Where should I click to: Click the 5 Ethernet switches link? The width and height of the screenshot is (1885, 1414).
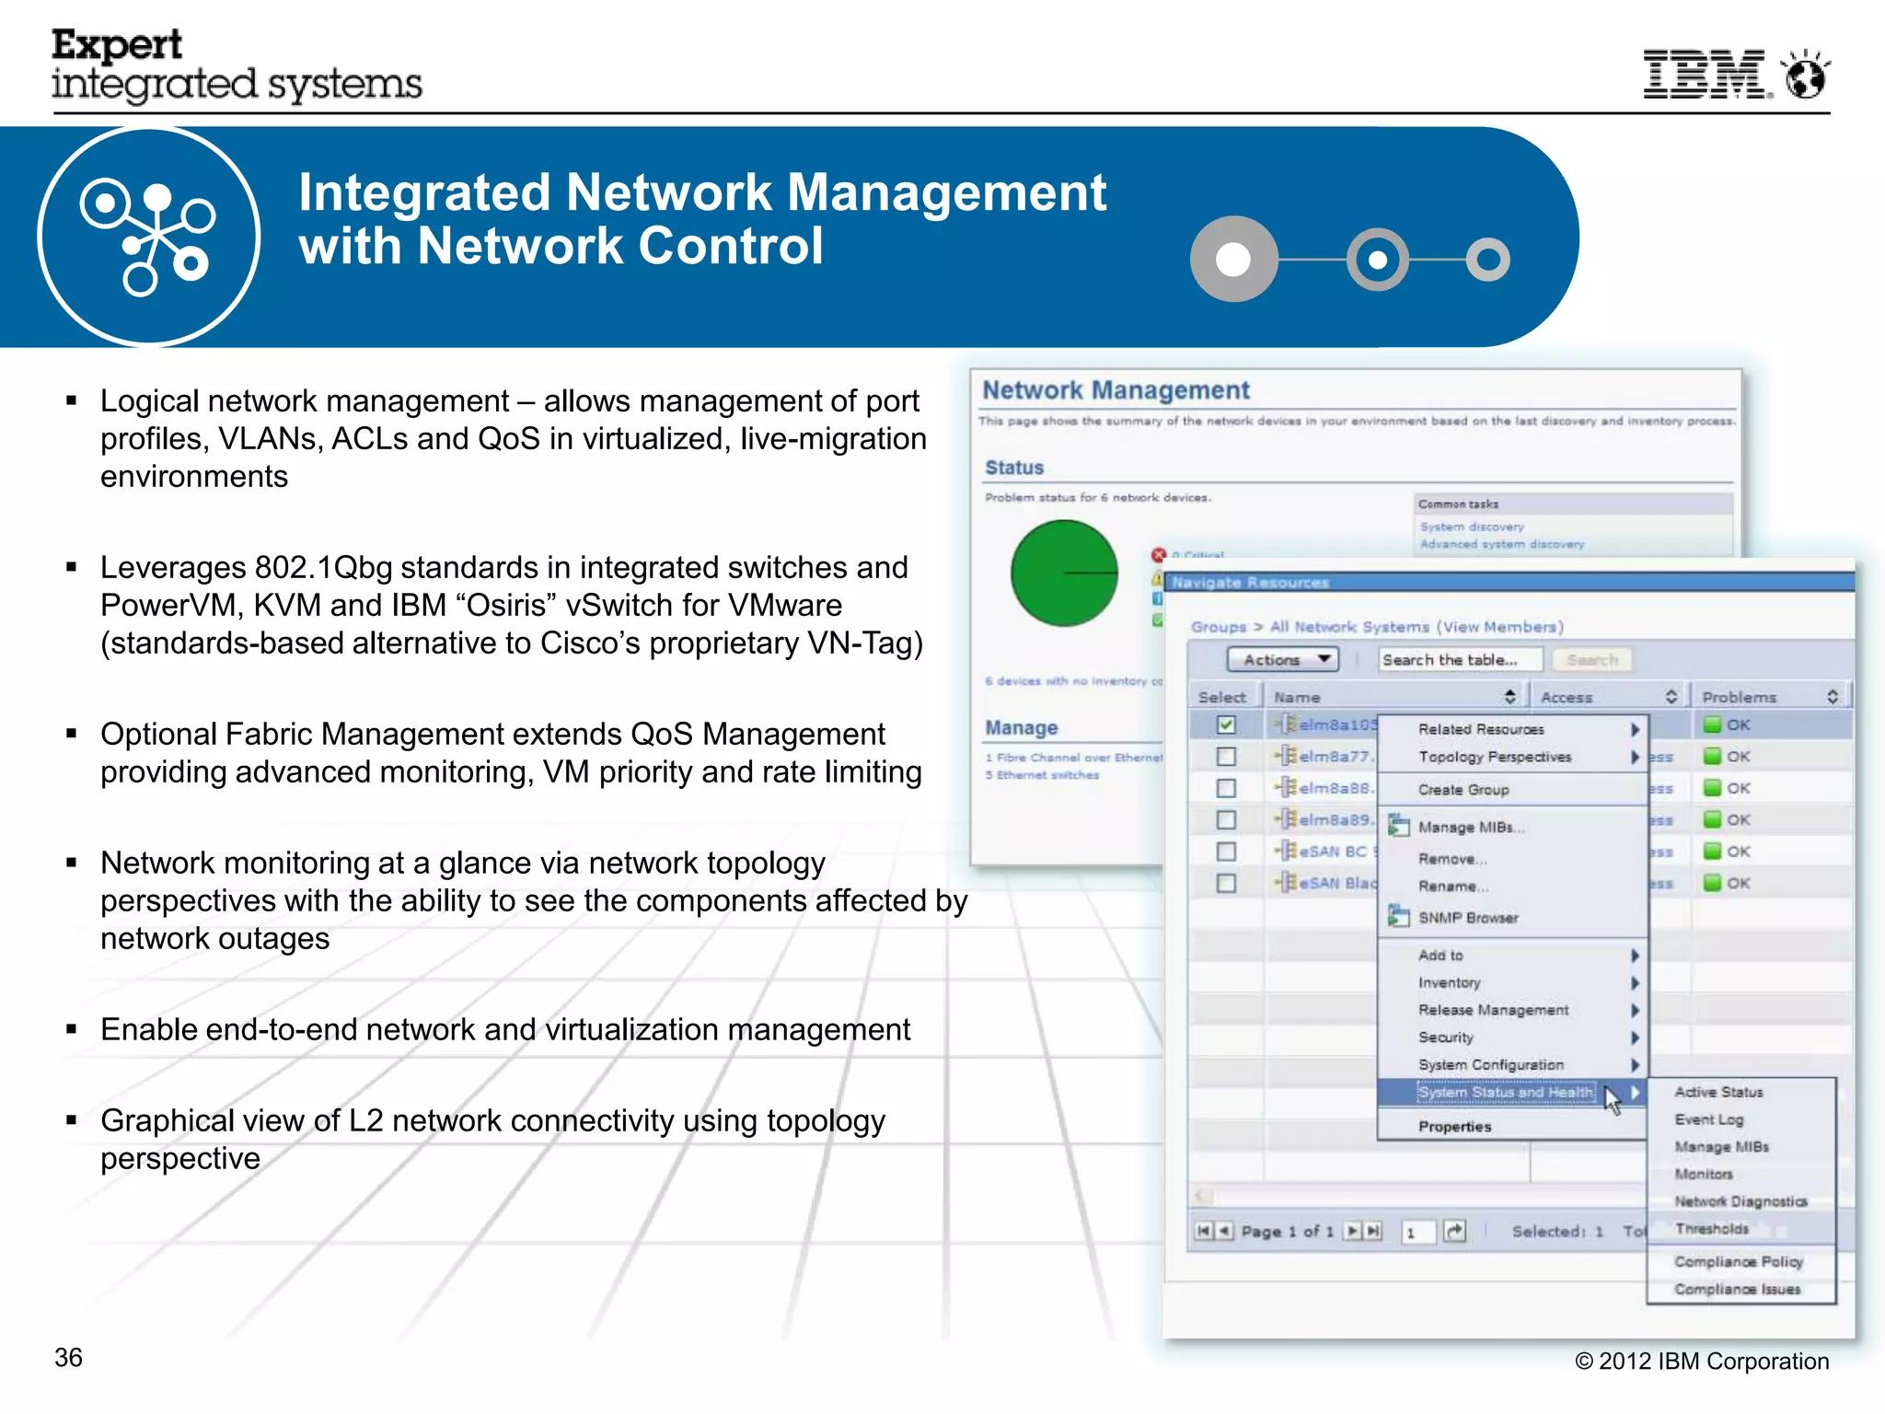(x=1042, y=775)
